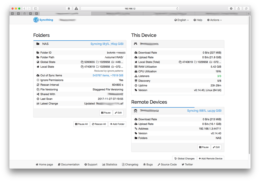260x182 pixels.
Task: Open the out of sync items link
Action: (x=108, y=75)
